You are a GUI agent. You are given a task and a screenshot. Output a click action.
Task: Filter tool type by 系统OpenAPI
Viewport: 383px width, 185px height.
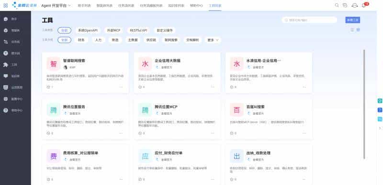pyautogui.click(x=88, y=31)
